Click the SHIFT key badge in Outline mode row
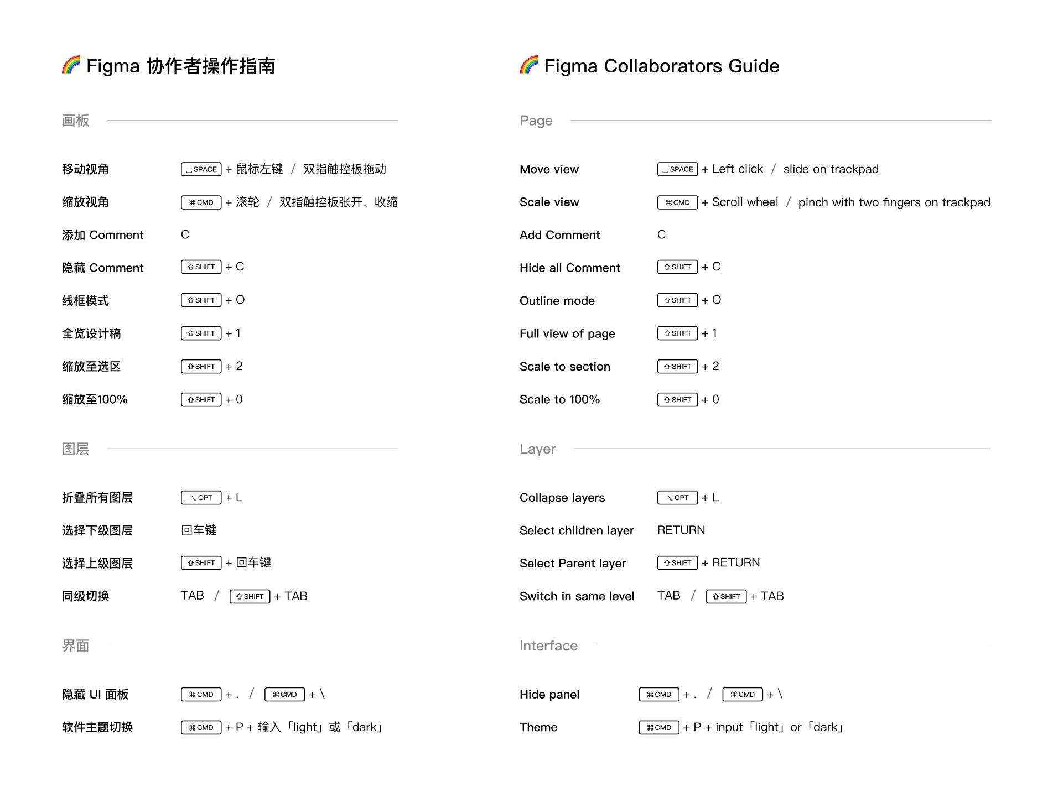Viewport: 1053px width, 787px height. pos(677,300)
